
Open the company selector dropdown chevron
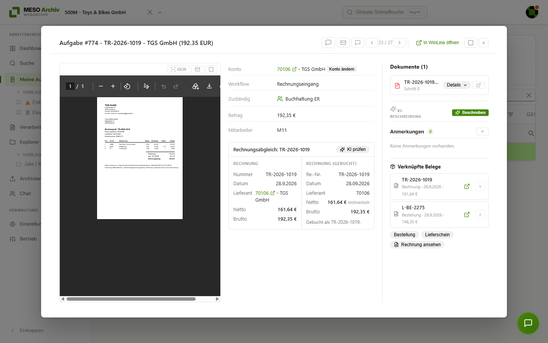click(x=160, y=12)
